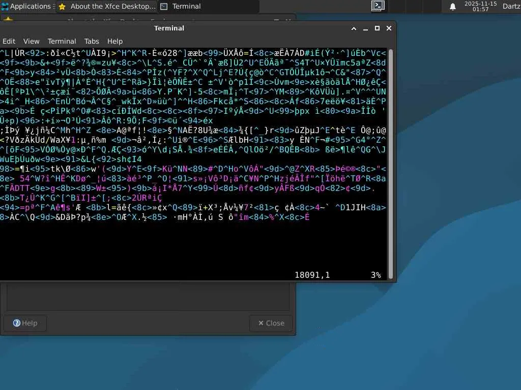Screen dimensions: 521x390
Task: Click the Help button in About dialog
Action: pyautogui.click(x=25, y=323)
